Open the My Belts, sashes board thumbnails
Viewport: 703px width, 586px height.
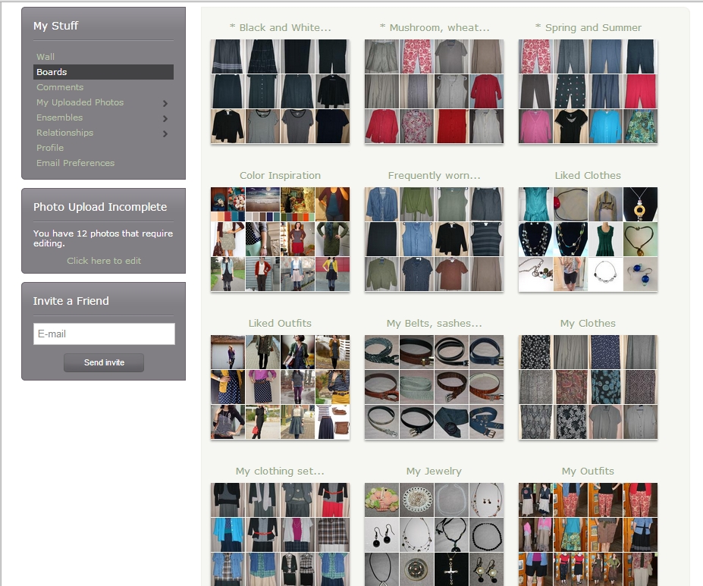pos(434,387)
